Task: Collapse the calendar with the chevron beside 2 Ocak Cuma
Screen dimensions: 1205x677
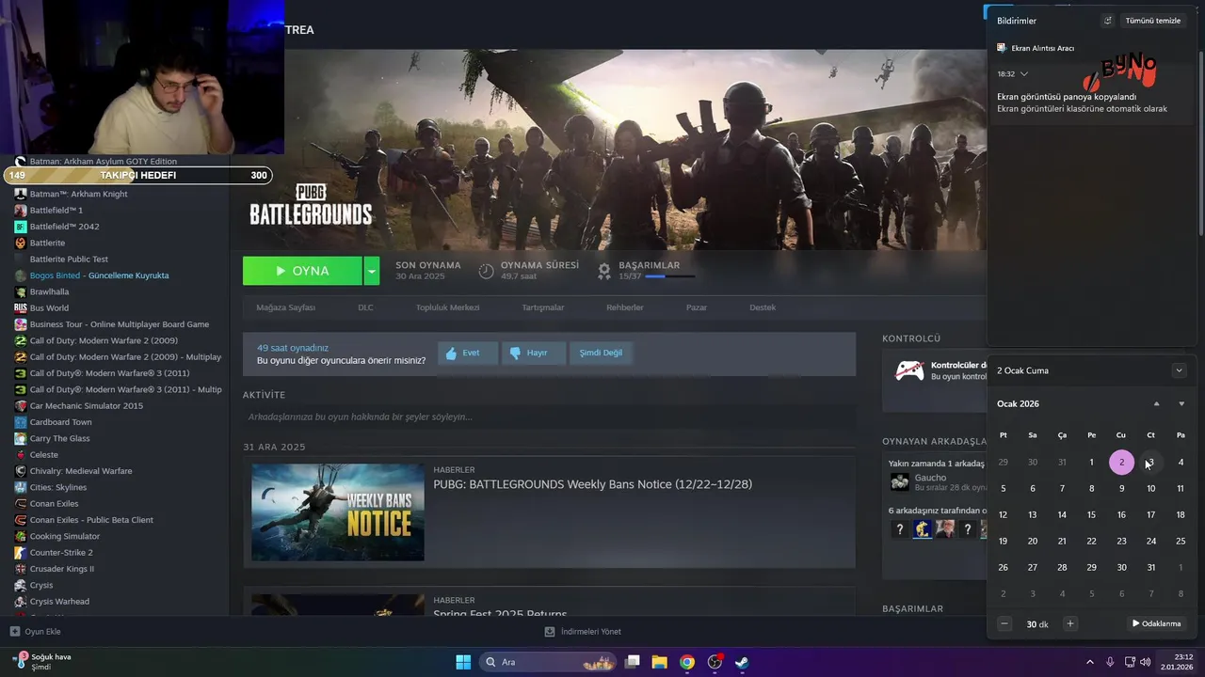Action: coord(1179,370)
